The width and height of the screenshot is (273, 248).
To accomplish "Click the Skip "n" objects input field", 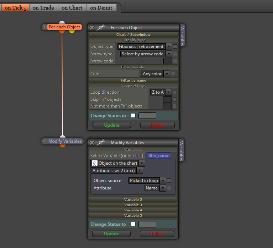I will pos(168,99).
